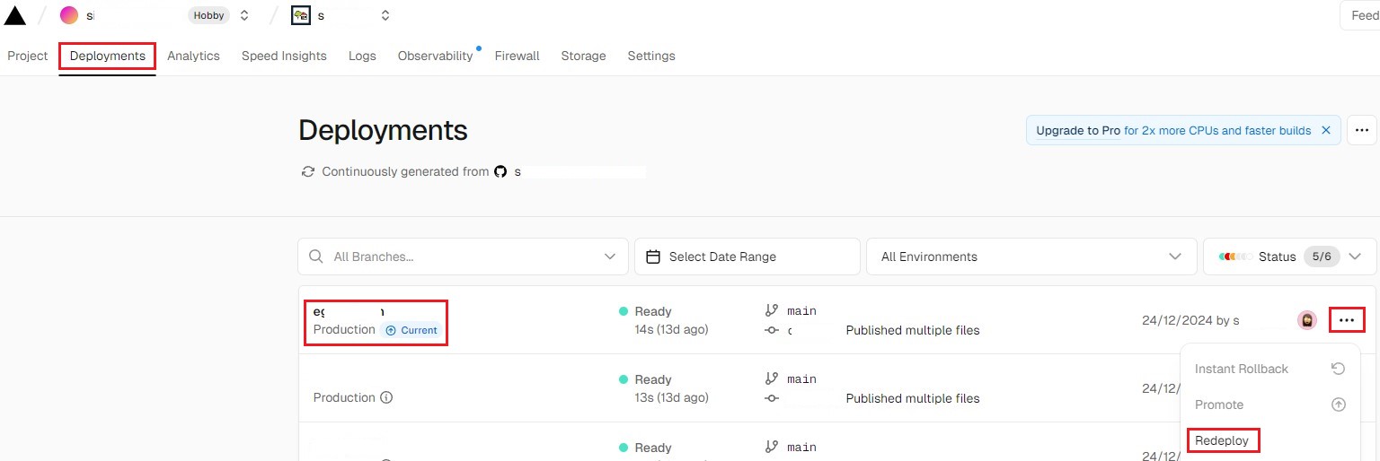Switch to the Analytics tab

click(193, 56)
